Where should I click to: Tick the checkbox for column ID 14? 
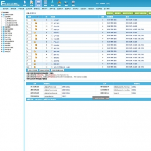click(52, 23)
